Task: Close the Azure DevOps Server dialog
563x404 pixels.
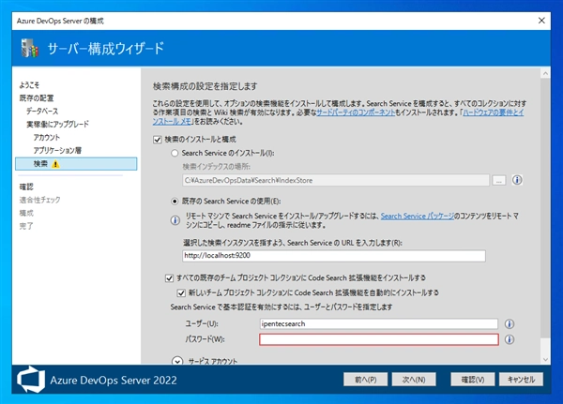Action: tap(541, 21)
